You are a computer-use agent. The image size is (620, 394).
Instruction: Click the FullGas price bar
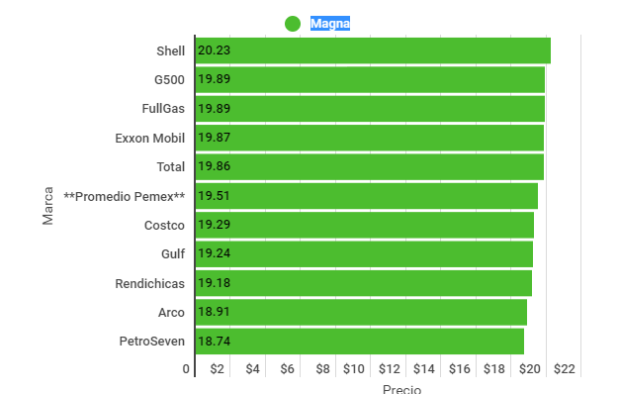pos(370,109)
